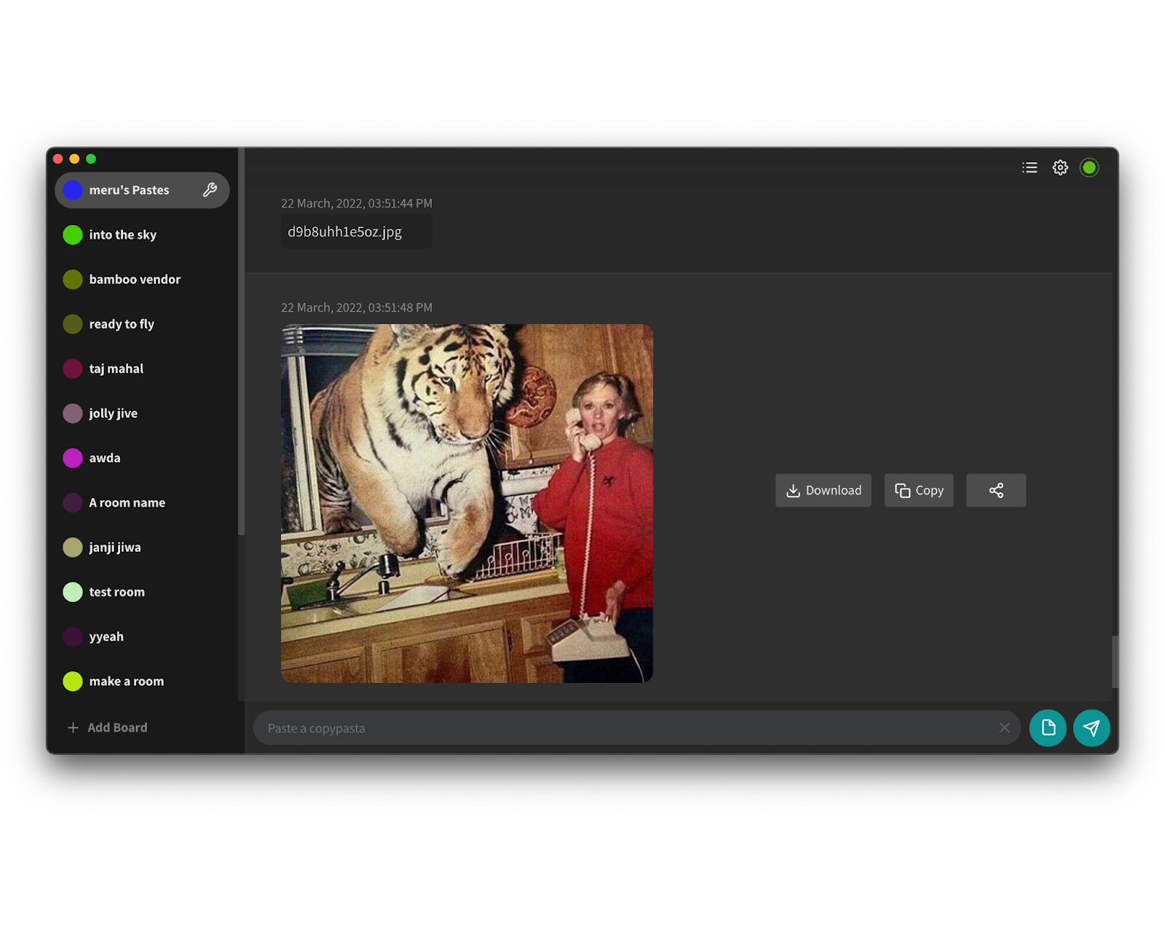The image size is (1165, 932).
Task: Click the 'jolly jive' board color dot
Action: [73, 414]
